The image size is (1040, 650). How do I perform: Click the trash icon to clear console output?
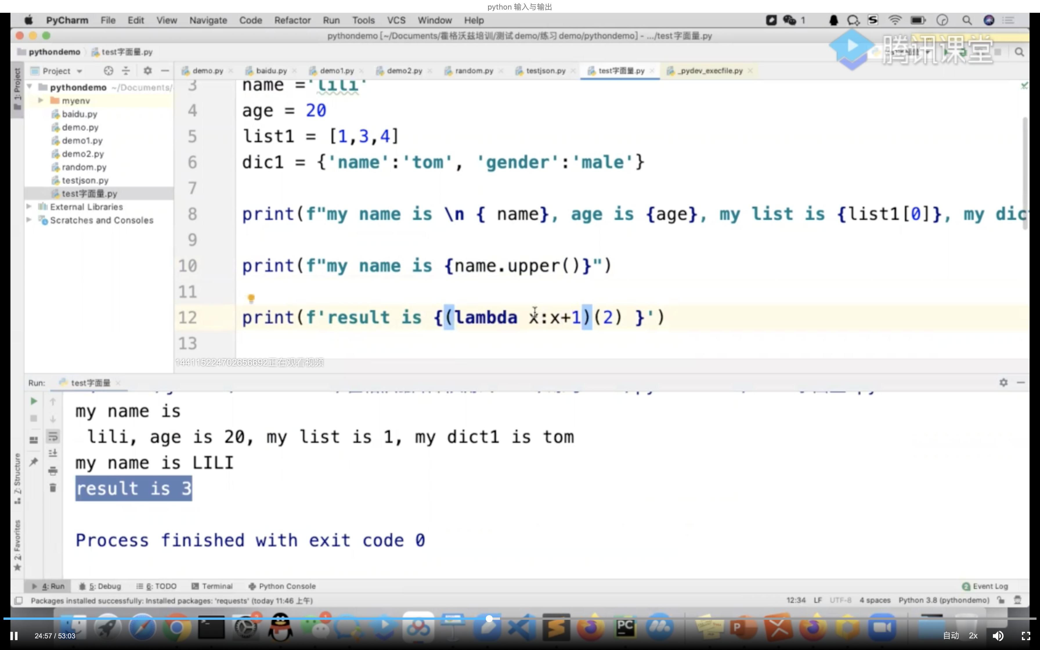(53, 488)
